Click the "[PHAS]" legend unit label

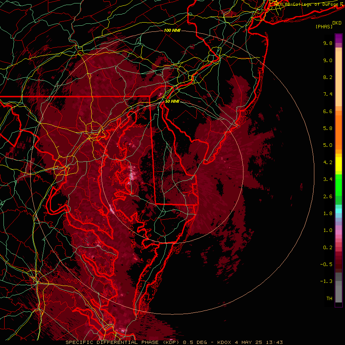(x=324, y=26)
